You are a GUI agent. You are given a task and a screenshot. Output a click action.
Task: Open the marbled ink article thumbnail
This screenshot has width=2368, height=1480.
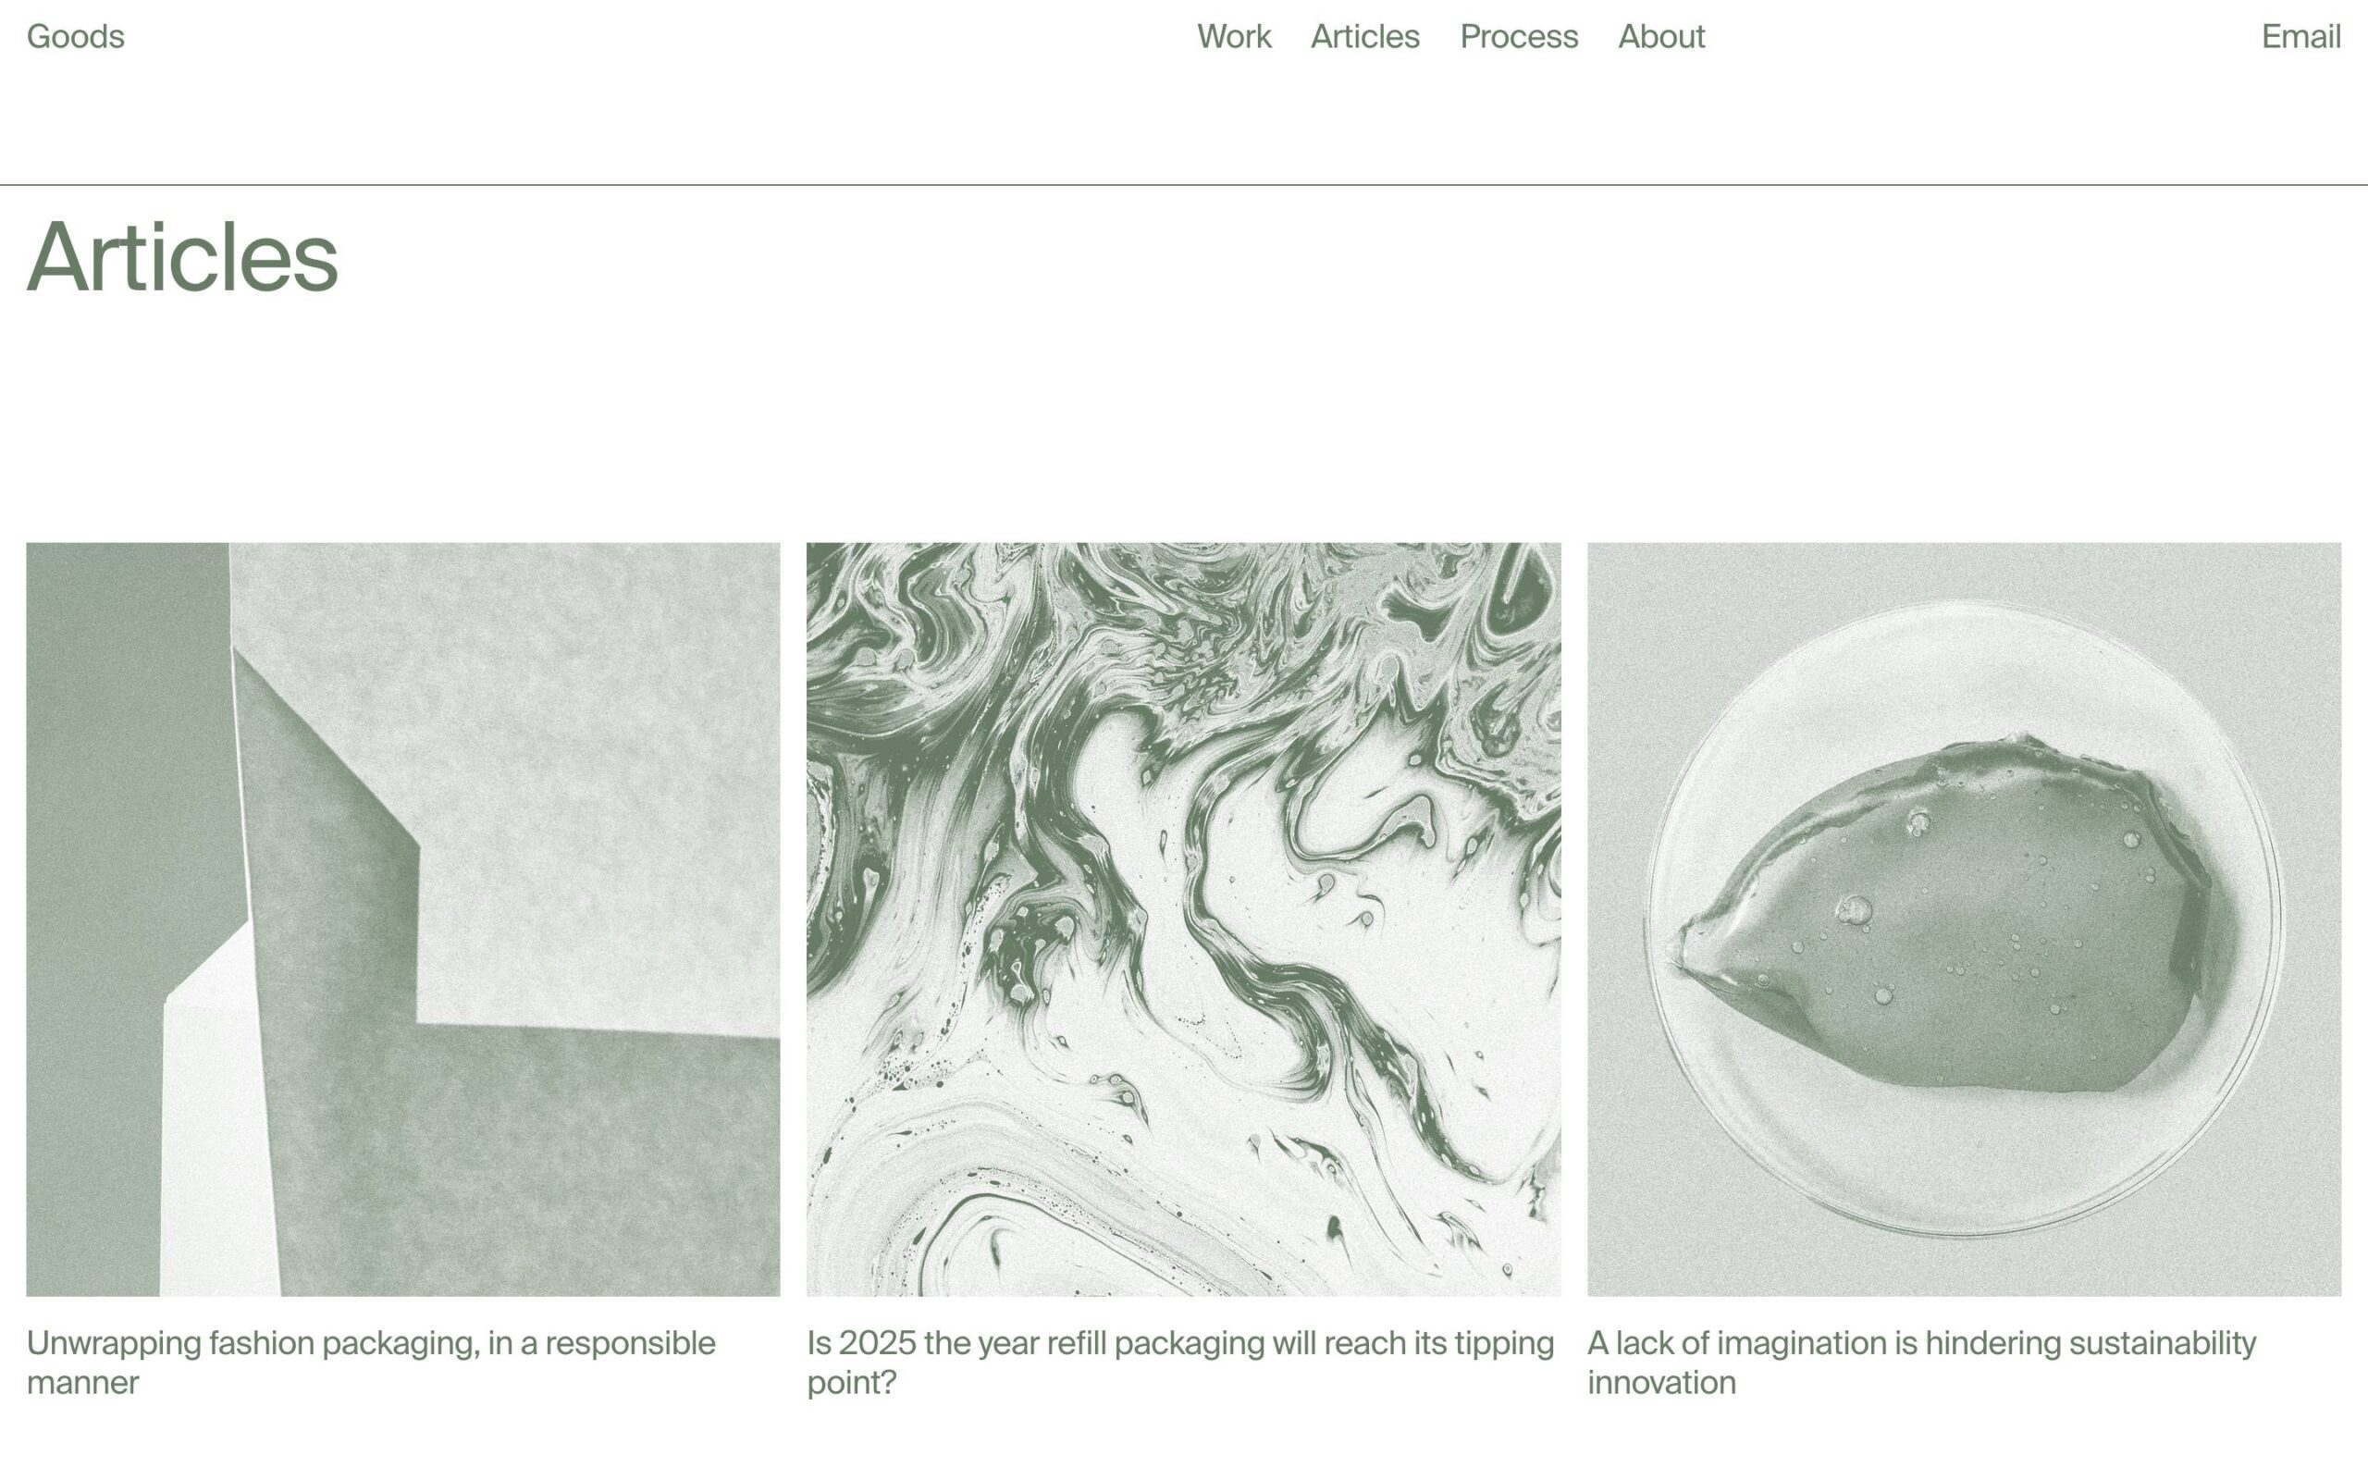click(x=1183, y=919)
